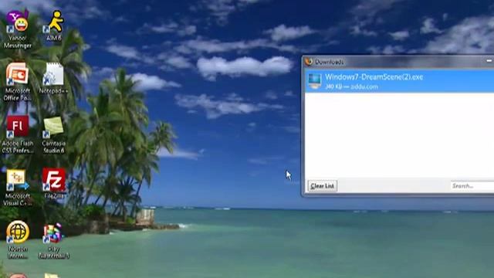The image size is (494, 278).
Task: Open the FileZilla desktop shortcut
Action: (x=54, y=184)
